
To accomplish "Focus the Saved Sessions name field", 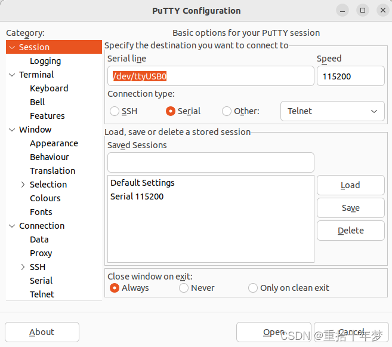I will (211, 162).
